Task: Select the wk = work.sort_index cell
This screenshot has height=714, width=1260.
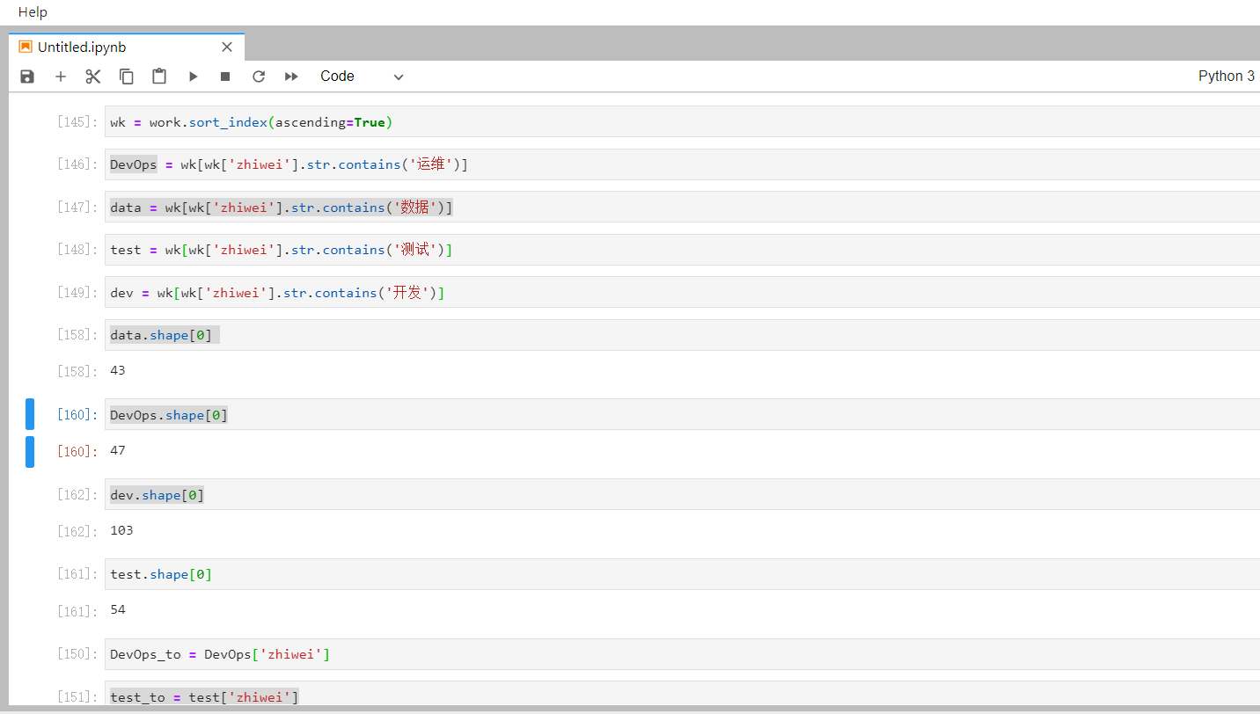Action: pos(682,122)
